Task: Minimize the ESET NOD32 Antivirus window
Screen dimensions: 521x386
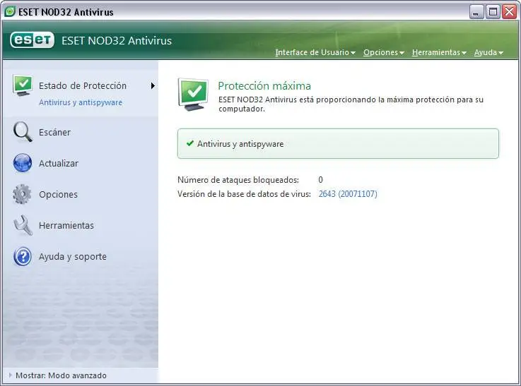Action: tap(476, 12)
